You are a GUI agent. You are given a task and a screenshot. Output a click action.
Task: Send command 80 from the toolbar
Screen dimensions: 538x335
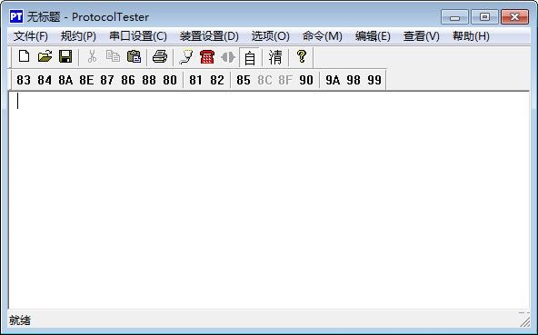coord(170,80)
